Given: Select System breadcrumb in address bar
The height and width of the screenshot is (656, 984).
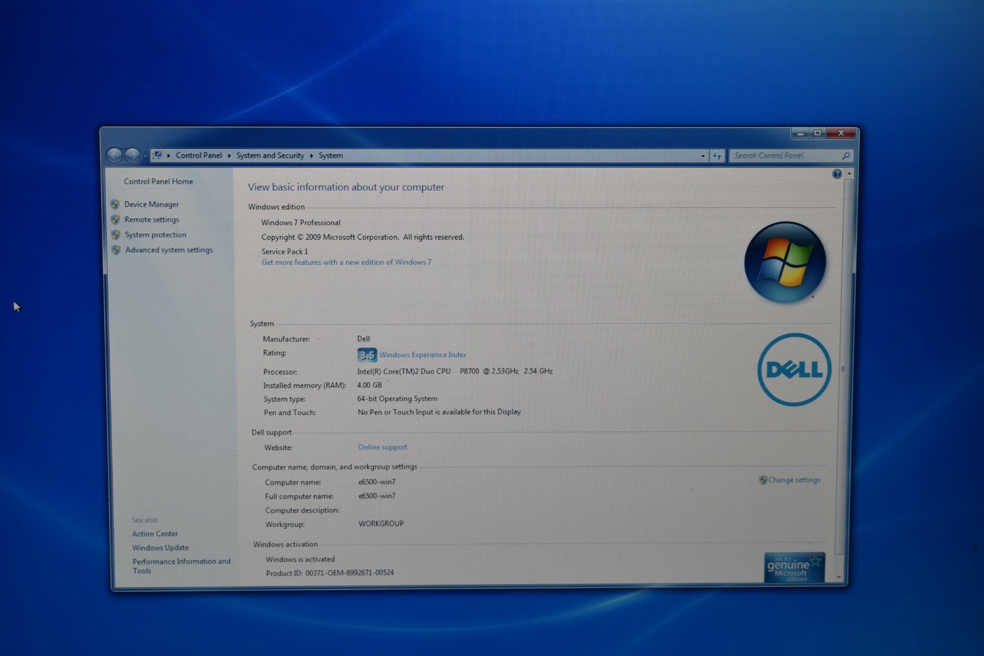Looking at the screenshot, I should (x=331, y=156).
